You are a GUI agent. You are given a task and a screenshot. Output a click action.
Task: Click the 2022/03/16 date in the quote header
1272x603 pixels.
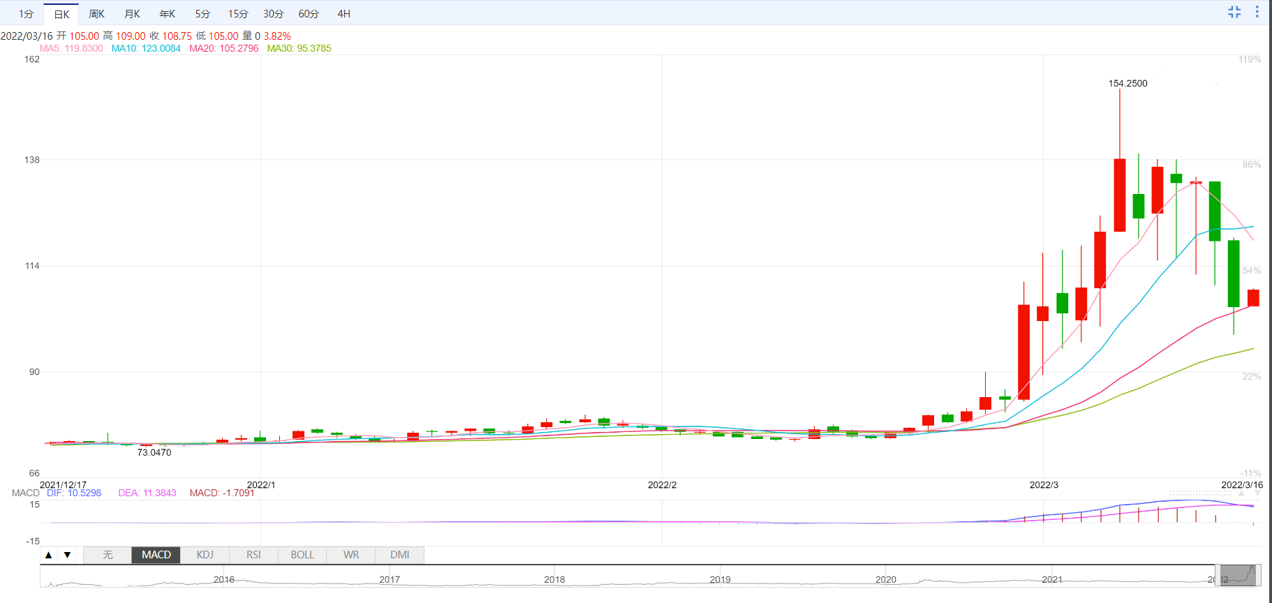(27, 36)
